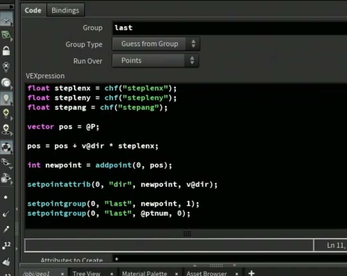This screenshot has width=347, height=276.
Task: Add a new pane tab with plus
Action: click(x=252, y=273)
